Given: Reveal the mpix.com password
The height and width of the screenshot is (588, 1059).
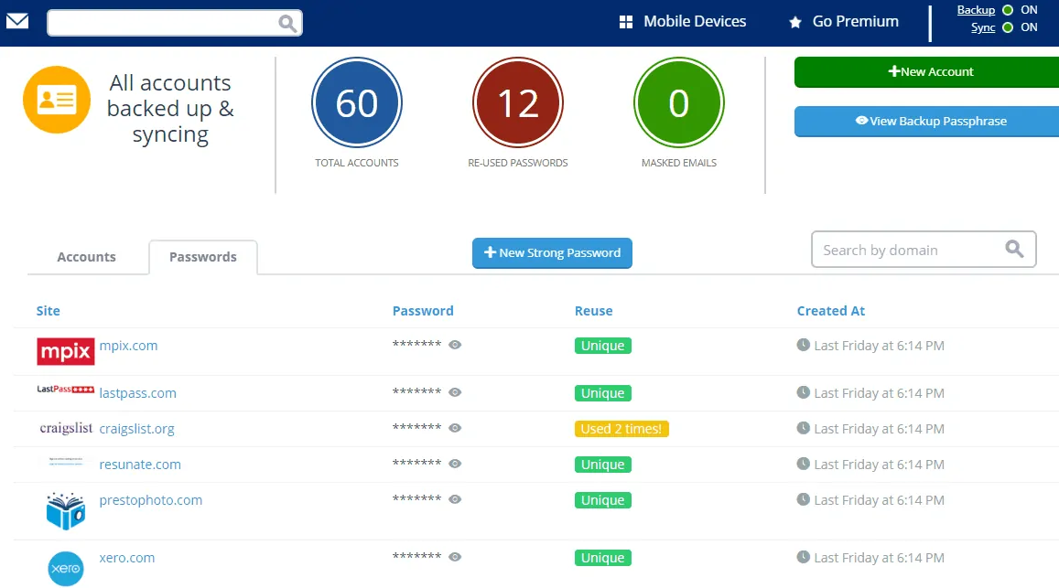Looking at the screenshot, I should point(455,345).
